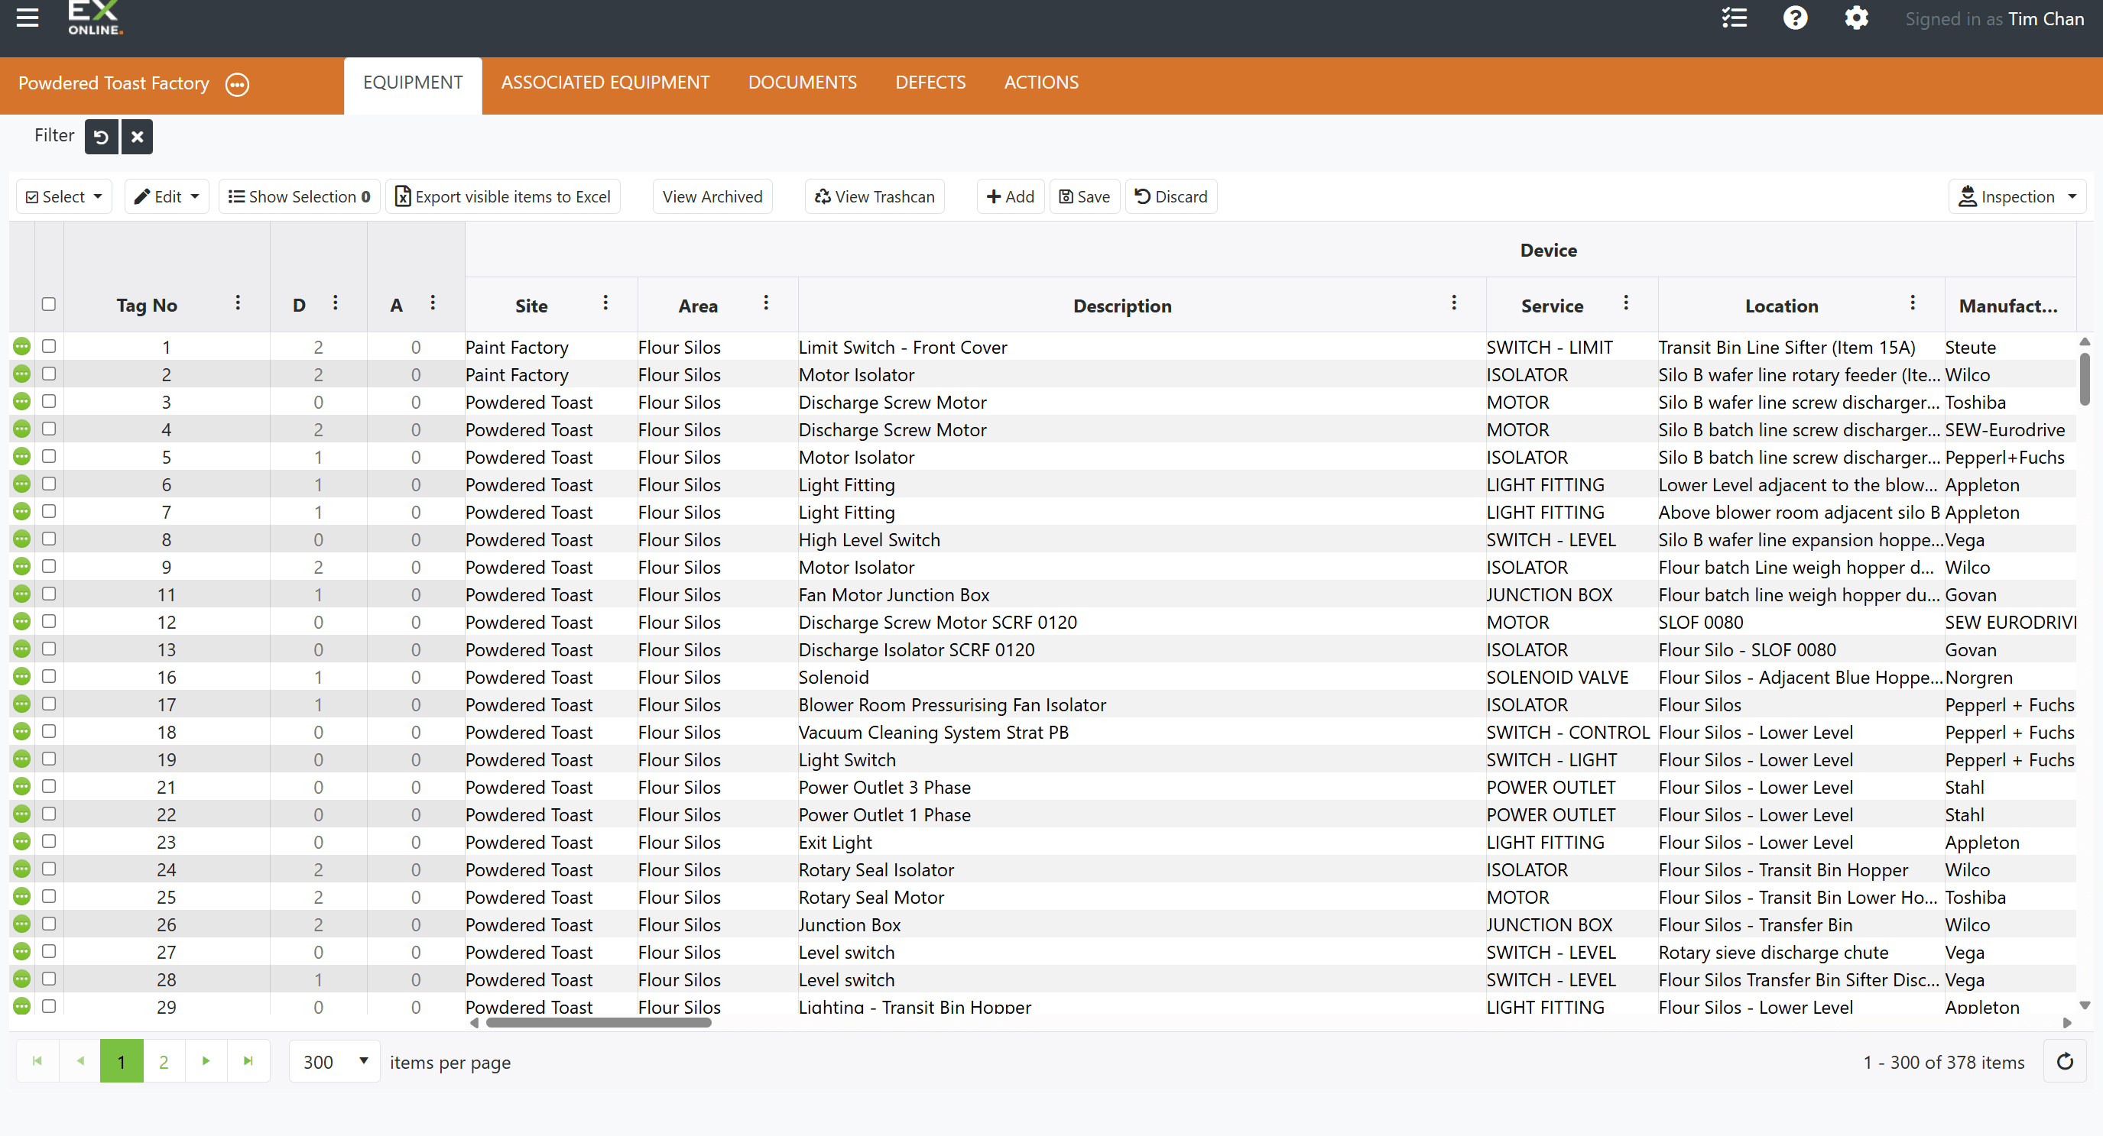
Task: Click the ellipsis icon beside Powdered Toast Factory
Action: click(x=238, y=84)
